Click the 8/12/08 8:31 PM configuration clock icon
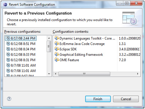145x109 pixels. (8, 60)
